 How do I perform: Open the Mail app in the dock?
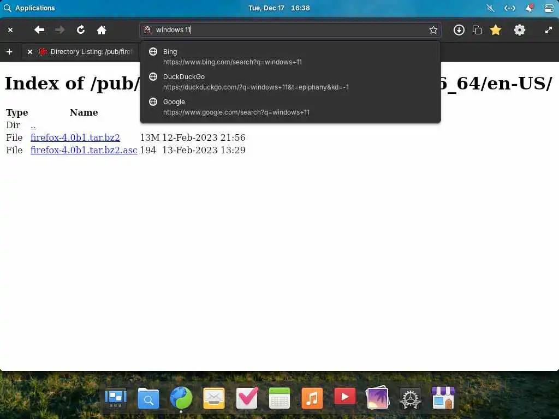[214, 398]
